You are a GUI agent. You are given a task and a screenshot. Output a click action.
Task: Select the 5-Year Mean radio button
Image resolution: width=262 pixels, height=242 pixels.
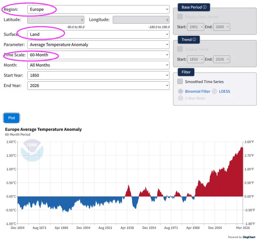(x=180, y=98)
